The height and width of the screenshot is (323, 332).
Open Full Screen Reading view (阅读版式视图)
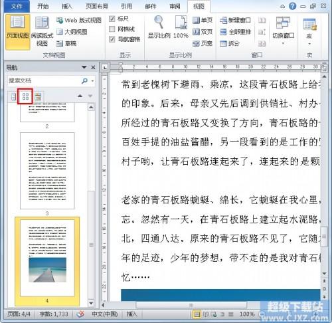tap(42, 32)
